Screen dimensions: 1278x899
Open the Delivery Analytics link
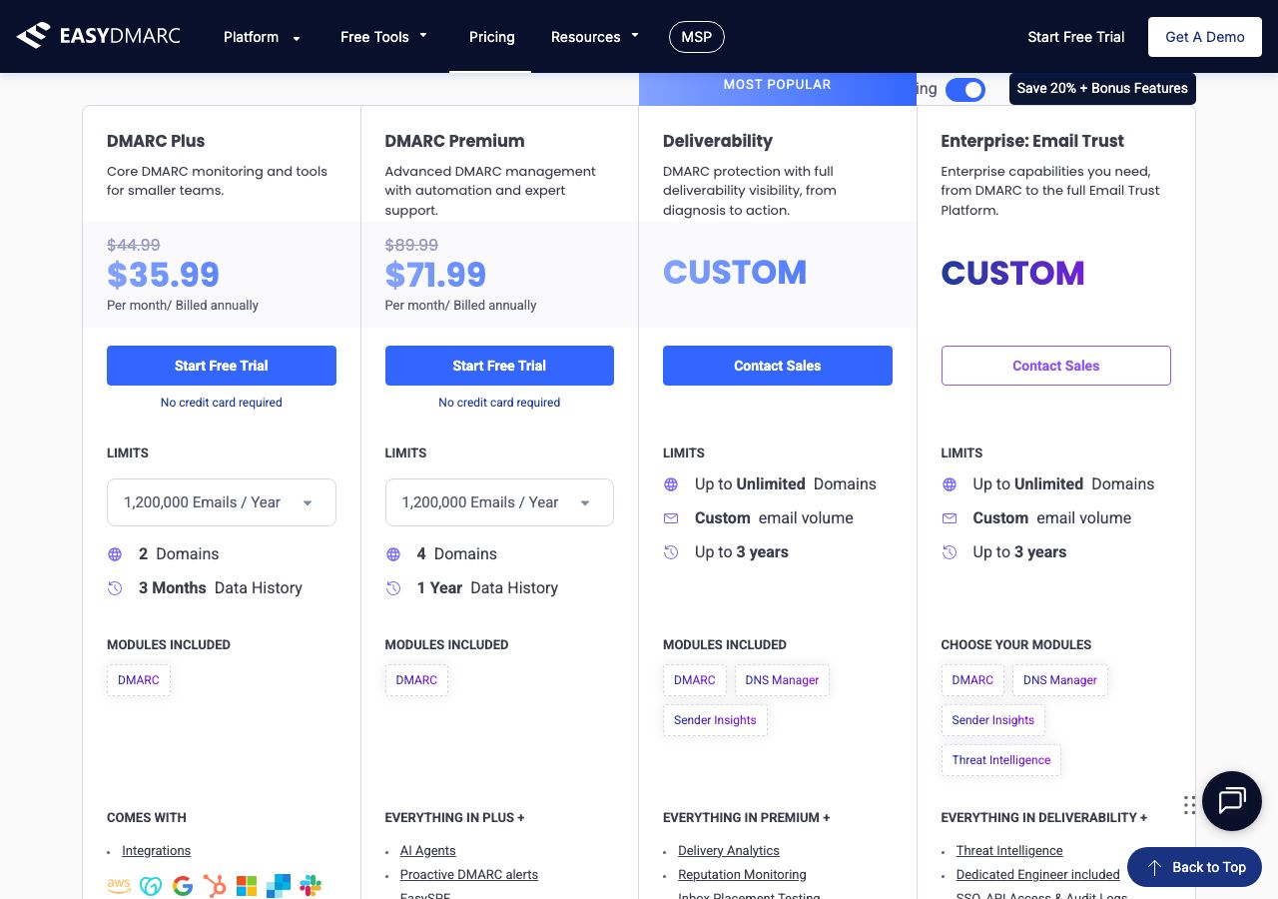pyautogui.click(x=729, y=851)
